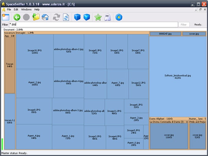208x156 pixels.
Task: Click the App - 64K folder header
Action: [x=10, y=36]
